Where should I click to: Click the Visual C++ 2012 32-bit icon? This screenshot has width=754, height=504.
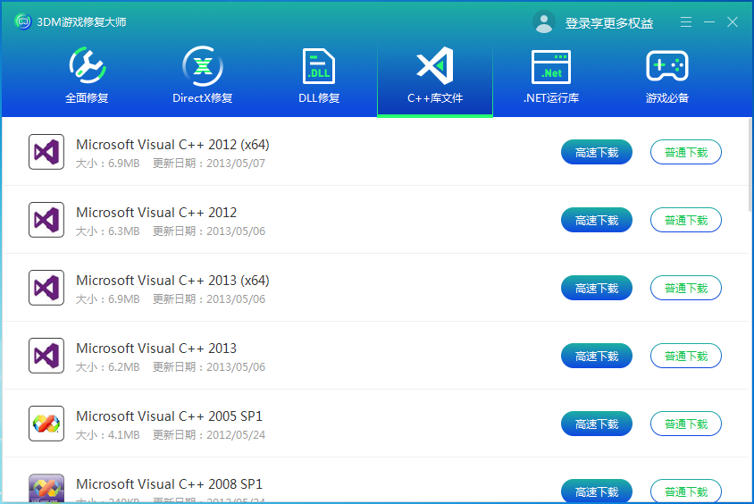coord(46,220)
